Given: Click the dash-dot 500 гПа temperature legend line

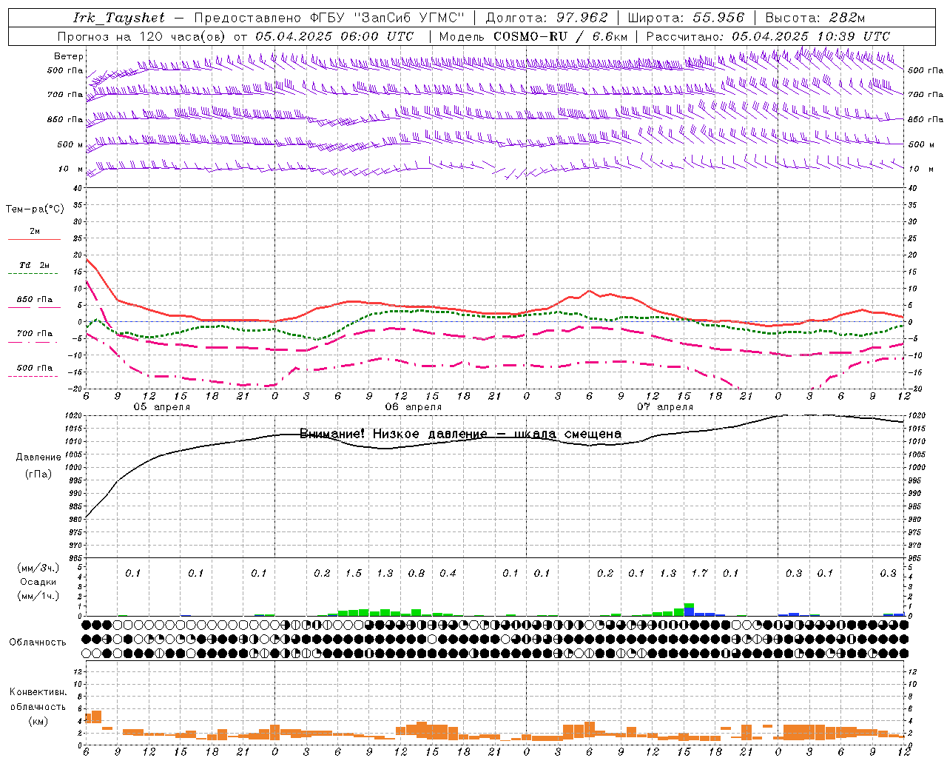Looking at the screenshot, I should (x=33, y=377).
